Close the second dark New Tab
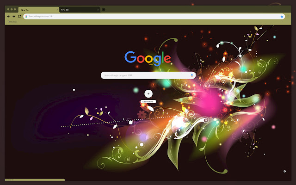Screen dimensions: 296x185 [x=98, y=10]
